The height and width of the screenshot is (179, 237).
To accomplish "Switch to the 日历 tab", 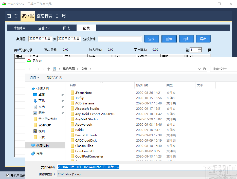I will (61, 16).
